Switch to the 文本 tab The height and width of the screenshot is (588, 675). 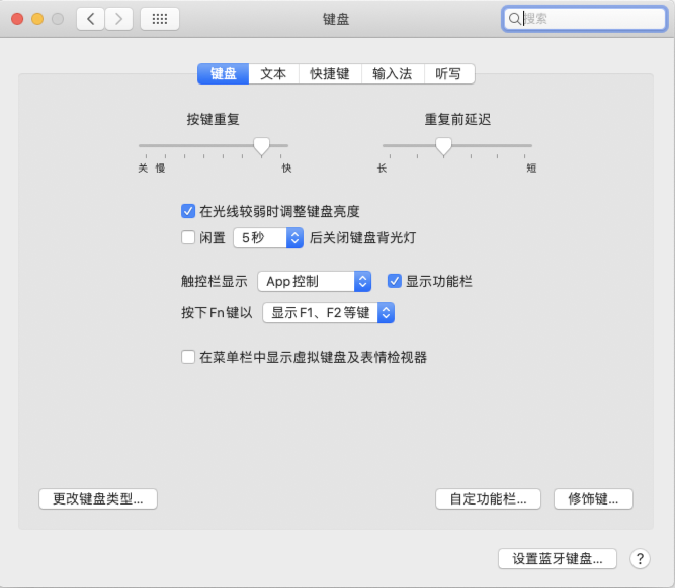pos(273,74)
